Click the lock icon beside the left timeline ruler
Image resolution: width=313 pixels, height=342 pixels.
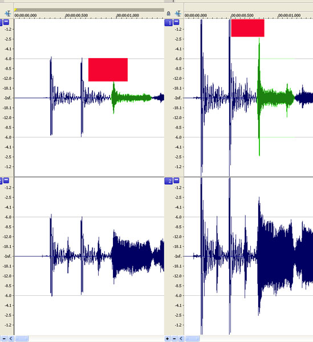coord(168,14)
